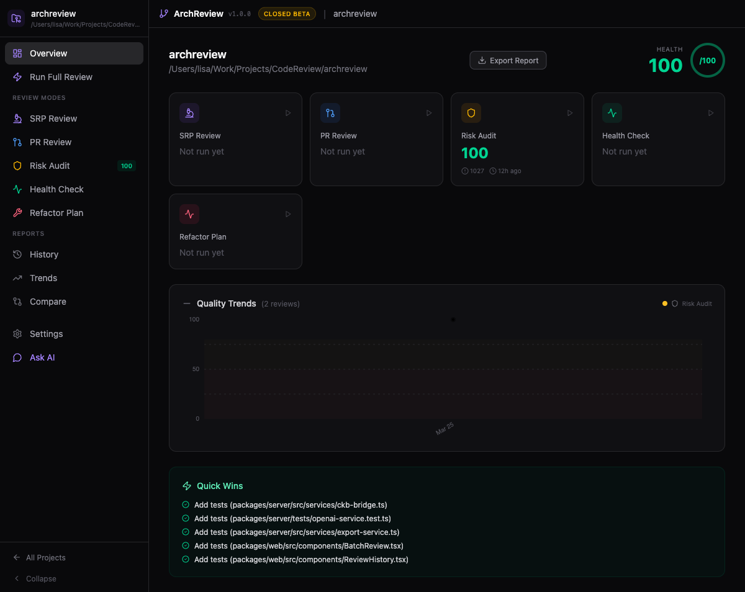Check off the ckb-bridge.ts quick win
The width and height of the screenshot is (745, 592).
[185, 505]
